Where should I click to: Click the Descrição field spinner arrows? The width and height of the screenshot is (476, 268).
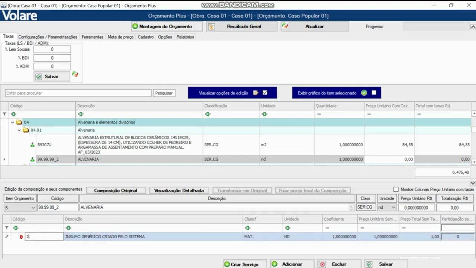(x=351, y=207)
